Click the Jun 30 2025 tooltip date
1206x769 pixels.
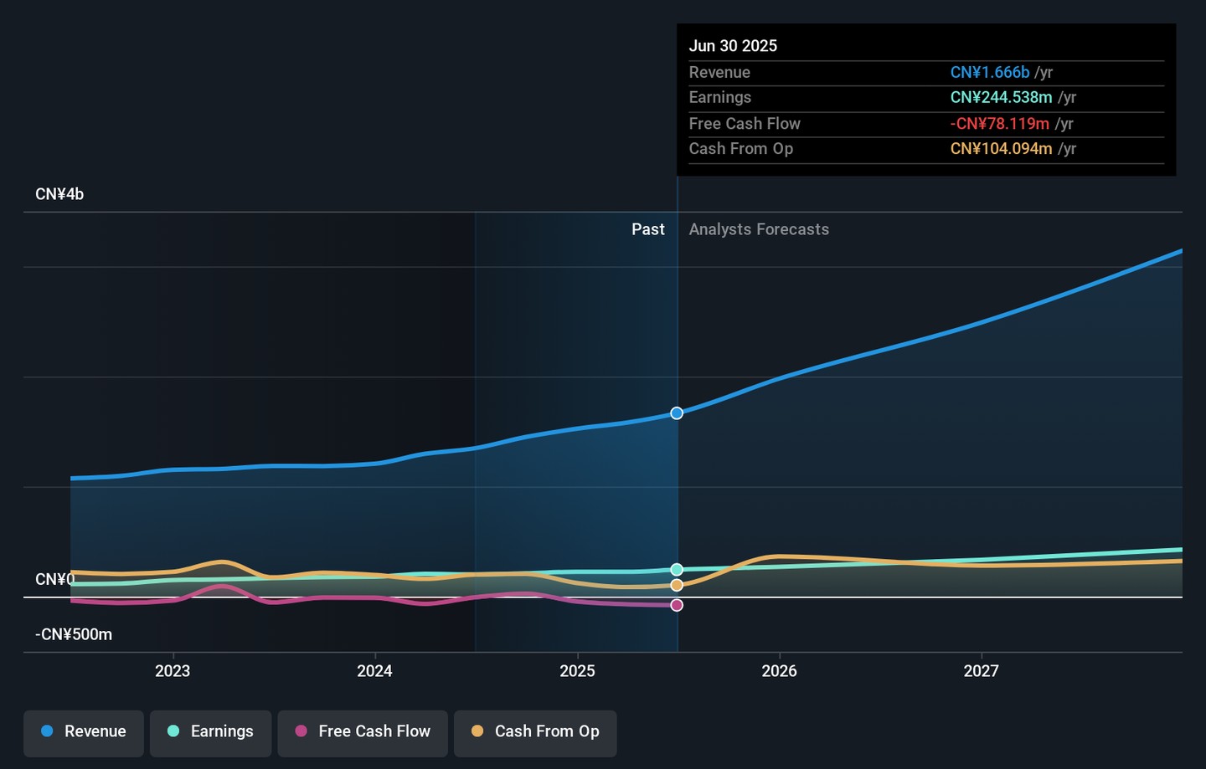pyautogui.click(x=733, y=46)
